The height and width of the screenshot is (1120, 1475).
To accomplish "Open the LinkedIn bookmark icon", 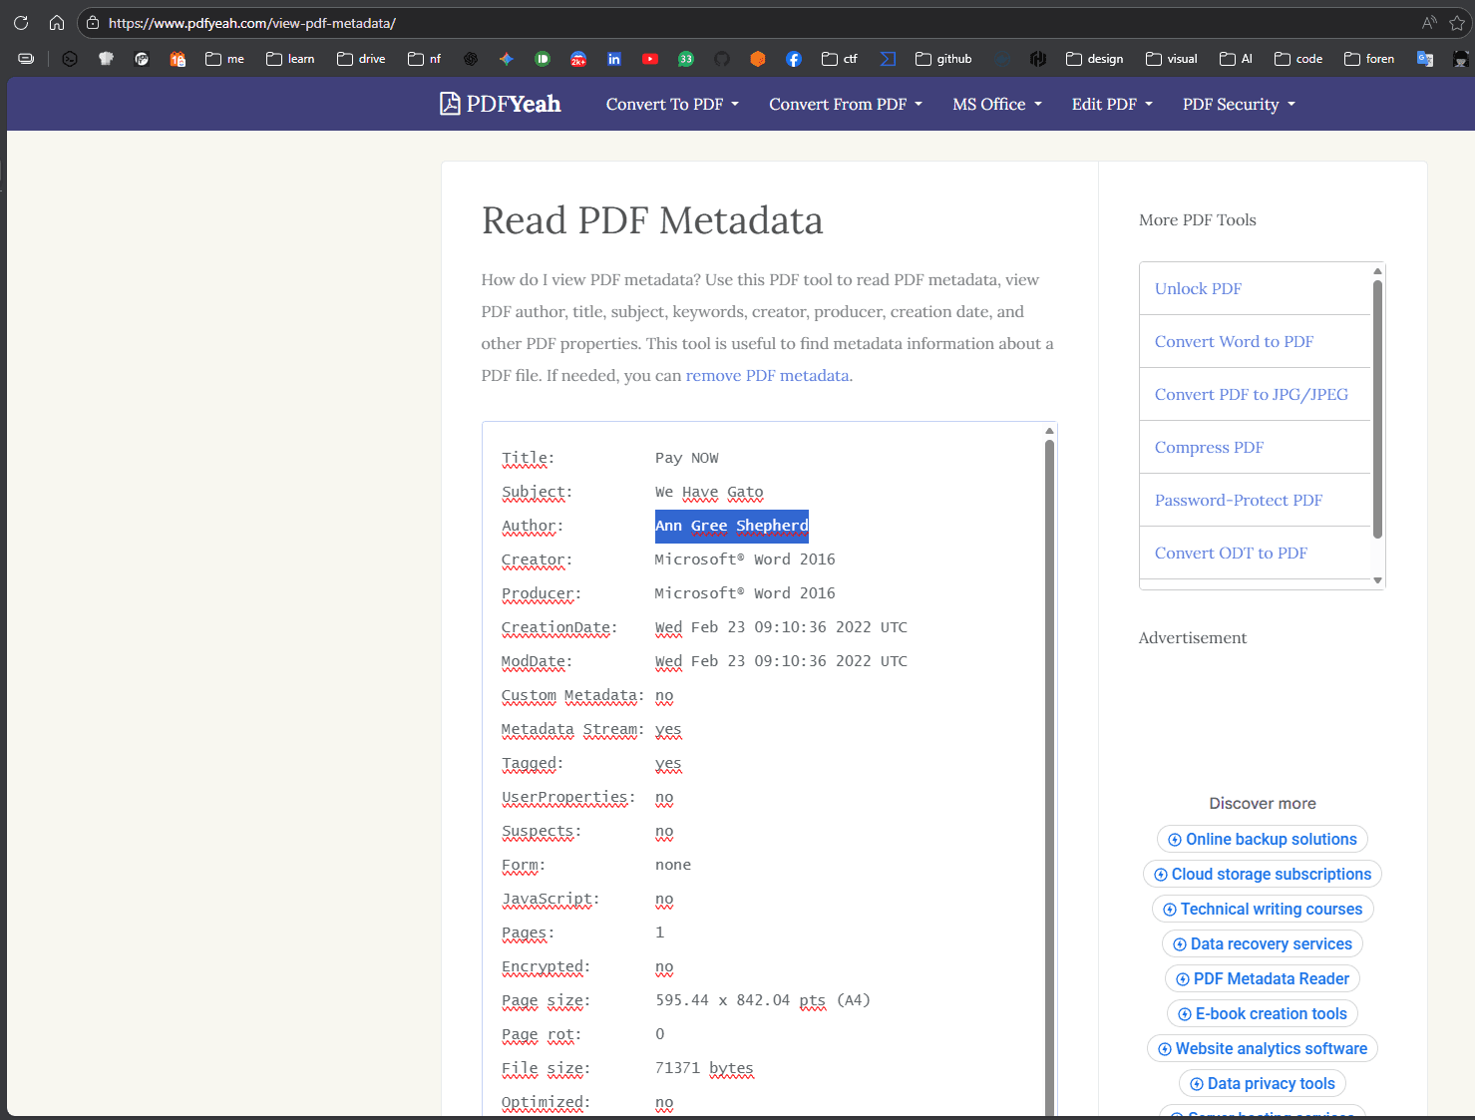I will (614, 59).
